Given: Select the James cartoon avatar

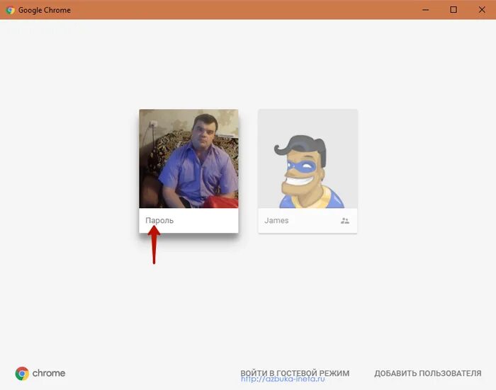Looking at the screenshot, I should (308, 159).
